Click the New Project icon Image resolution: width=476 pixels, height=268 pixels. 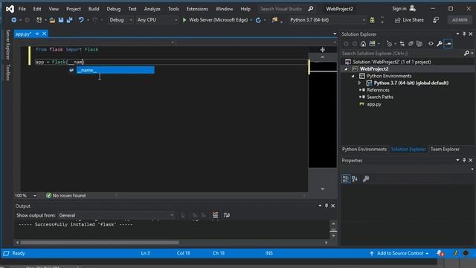click(x=39, y=20)
